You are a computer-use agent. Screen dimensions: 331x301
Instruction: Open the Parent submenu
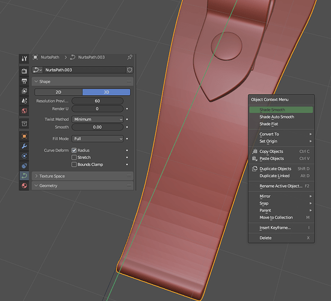281,210
